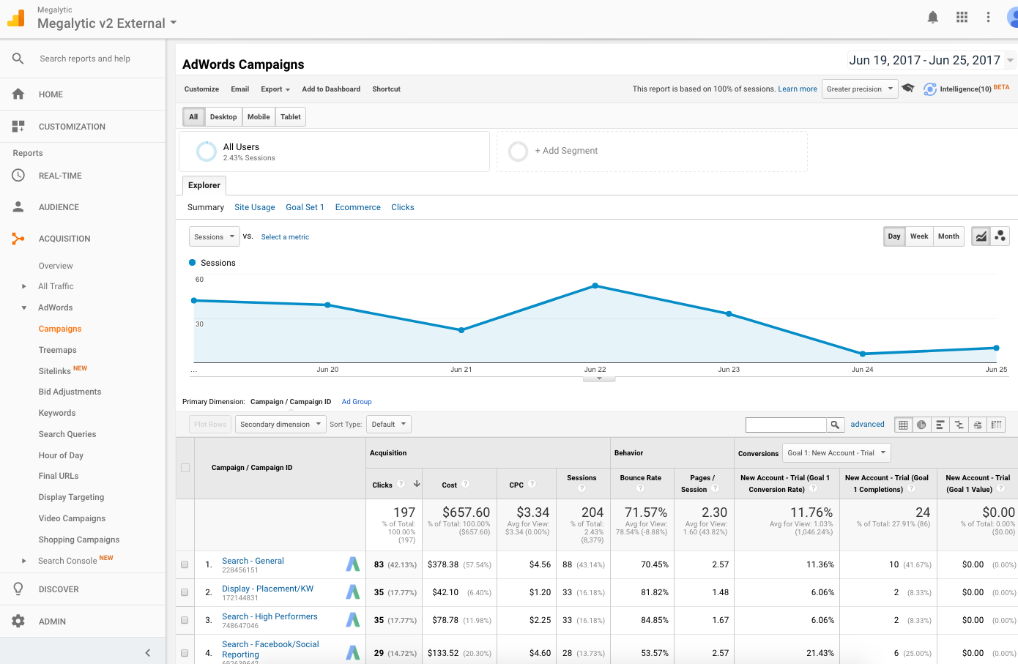Open the Greater precision dropdown

click(x=860, y=89)
